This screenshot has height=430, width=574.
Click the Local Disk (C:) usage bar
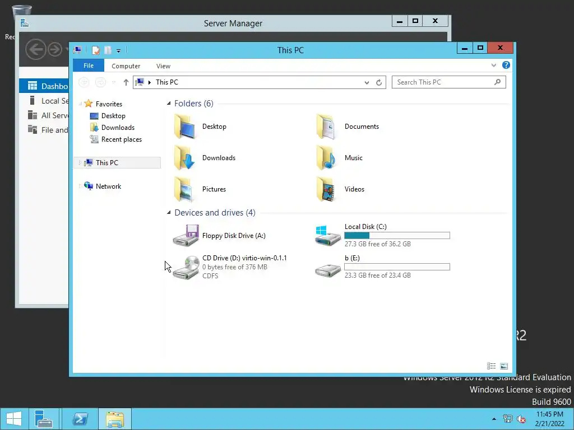click(x=397, y=236)
